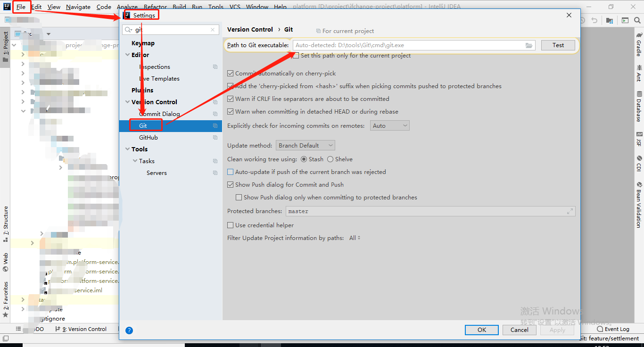The image size is (644, 347).
Task: Open the Navigate menu
Action: [x=78, y=7]
